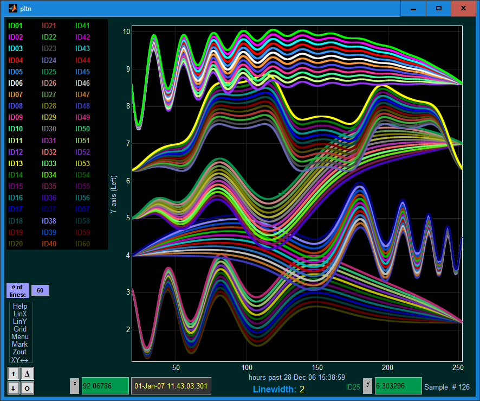
Task: Hide trace ID13 via legend
Action: (15, 163)
